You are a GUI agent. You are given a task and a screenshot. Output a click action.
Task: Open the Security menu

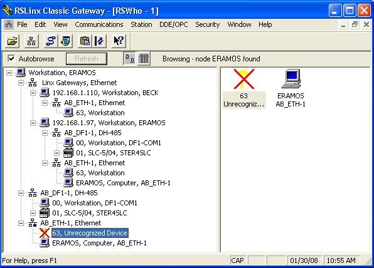tap(207, 24)
